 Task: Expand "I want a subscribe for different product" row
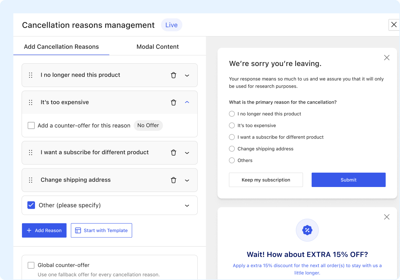click(187, 153)
